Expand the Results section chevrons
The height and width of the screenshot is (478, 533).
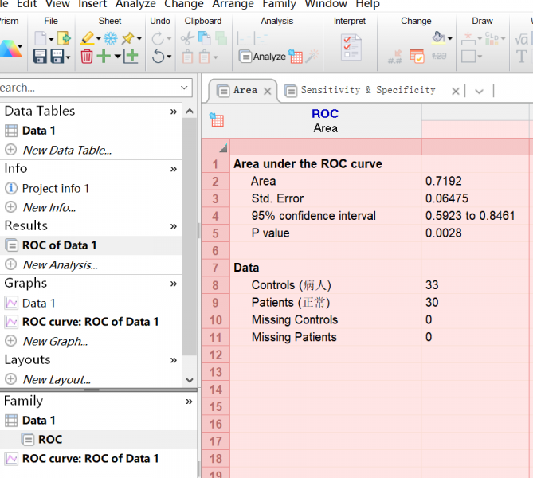click(x=174, y=226)
